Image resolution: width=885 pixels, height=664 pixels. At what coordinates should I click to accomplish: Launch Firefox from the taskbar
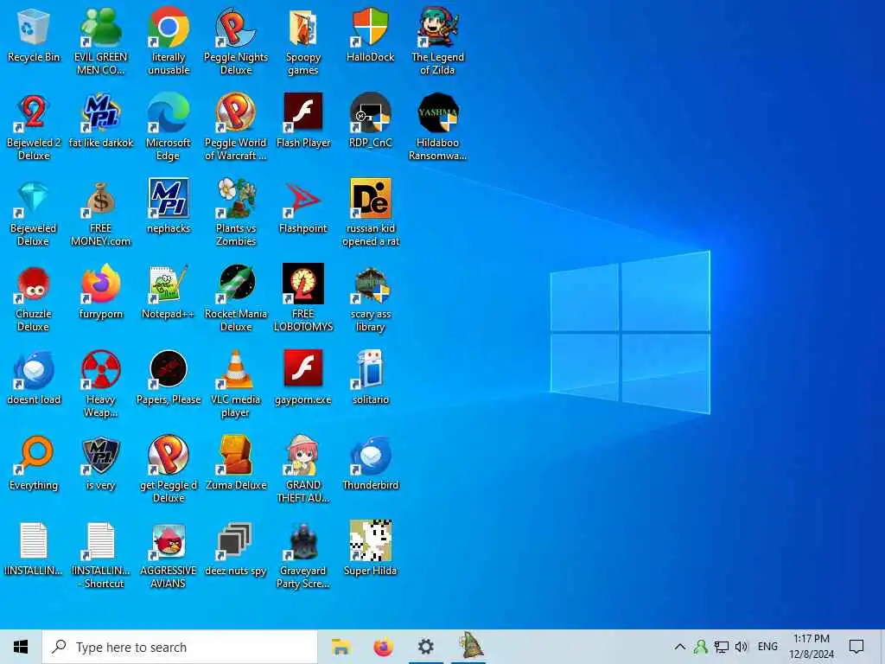(x=383, y=647)
